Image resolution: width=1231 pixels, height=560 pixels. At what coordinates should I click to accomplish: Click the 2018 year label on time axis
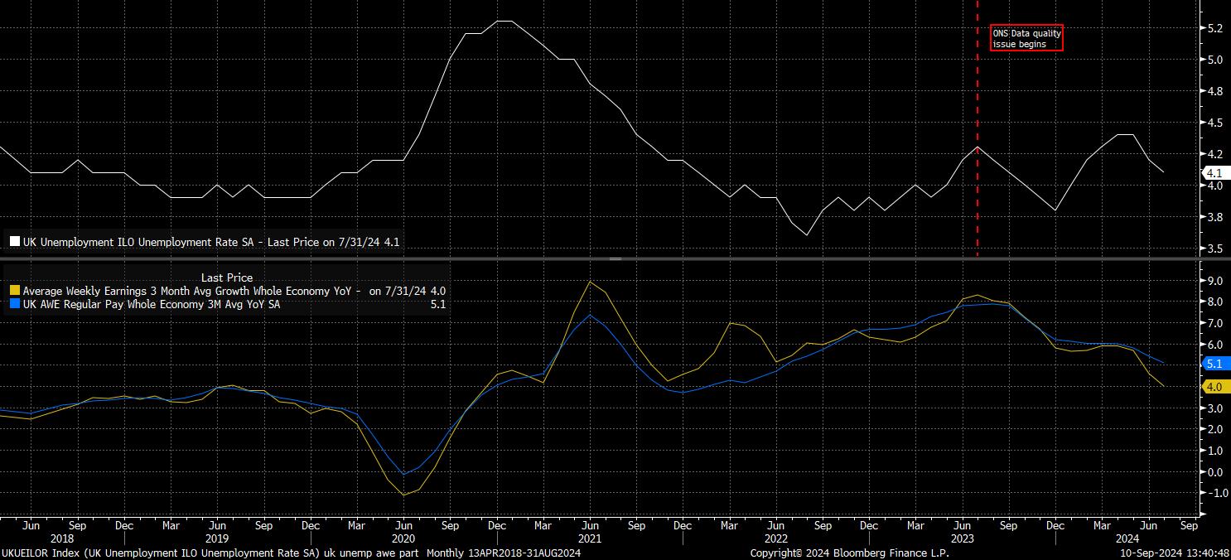62,538
